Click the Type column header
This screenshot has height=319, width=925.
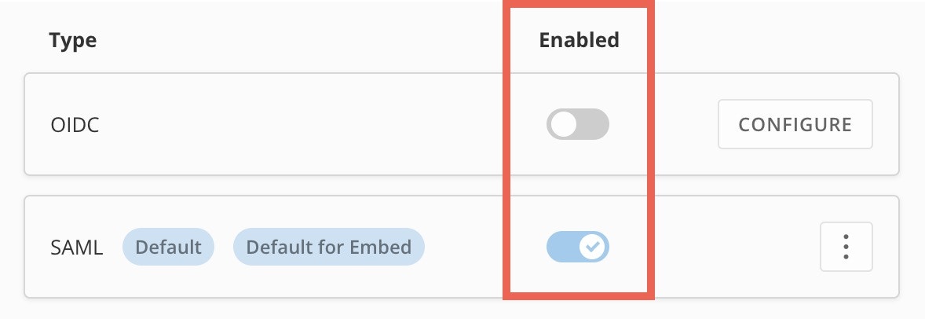72,40
